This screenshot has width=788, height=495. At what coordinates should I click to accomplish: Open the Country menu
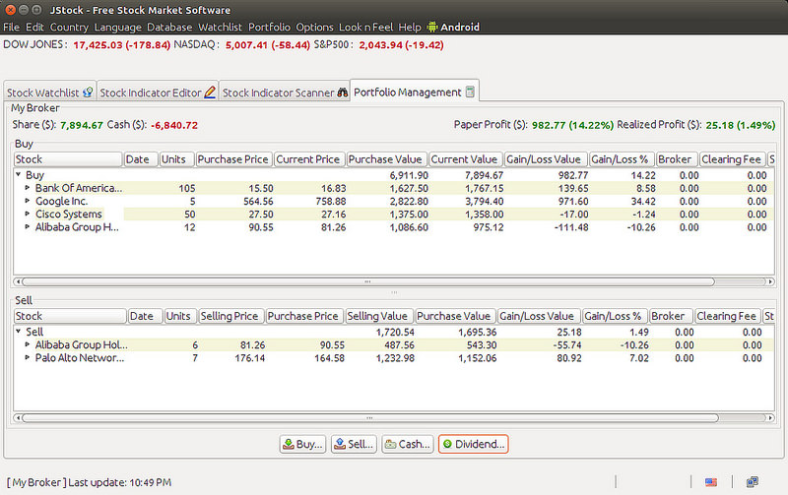(x=69, y=27)
